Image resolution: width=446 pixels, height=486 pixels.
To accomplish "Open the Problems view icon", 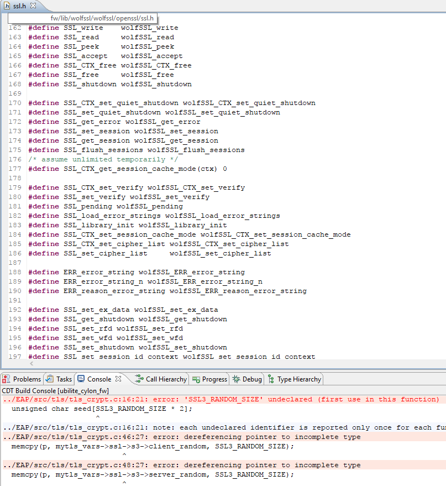I will click(7, 379).
